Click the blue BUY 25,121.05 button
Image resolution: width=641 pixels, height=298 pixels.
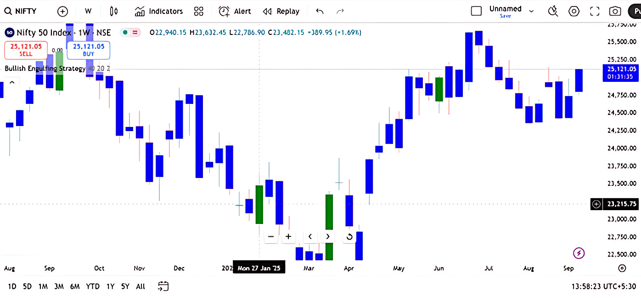click(x=89, y=50)
